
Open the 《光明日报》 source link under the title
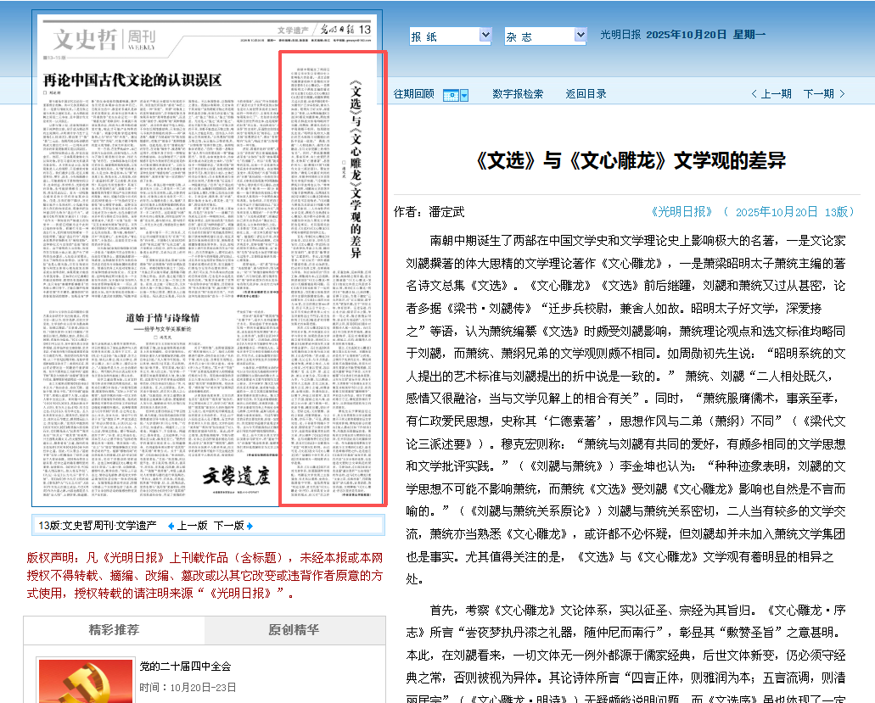[683, 212]
